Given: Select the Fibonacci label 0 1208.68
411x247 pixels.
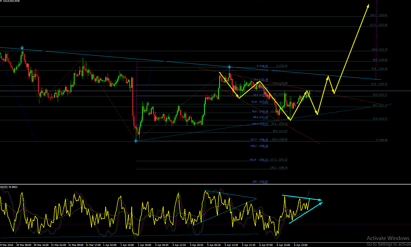Looking at the screenshot, I should 382,140.
